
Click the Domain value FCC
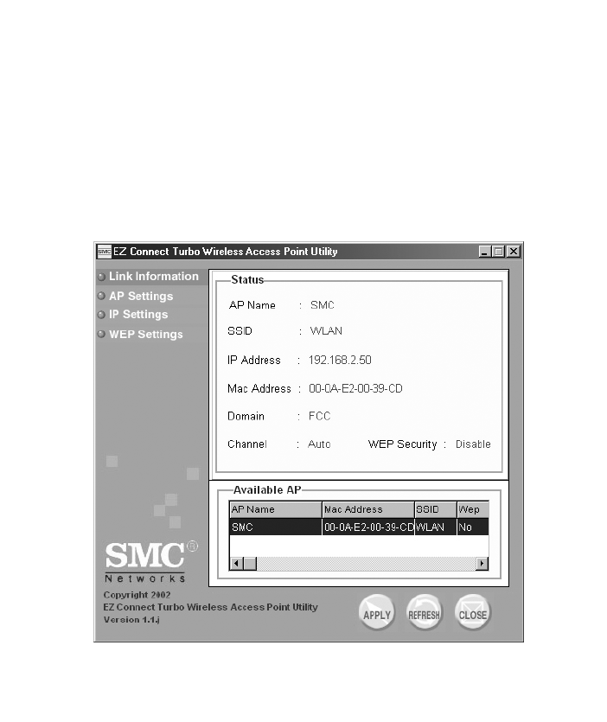coord(320,416)
